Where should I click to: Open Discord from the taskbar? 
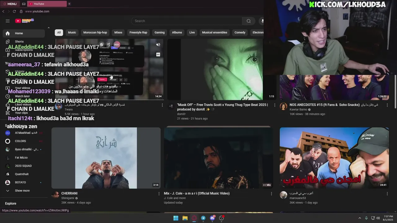point(212,218)
